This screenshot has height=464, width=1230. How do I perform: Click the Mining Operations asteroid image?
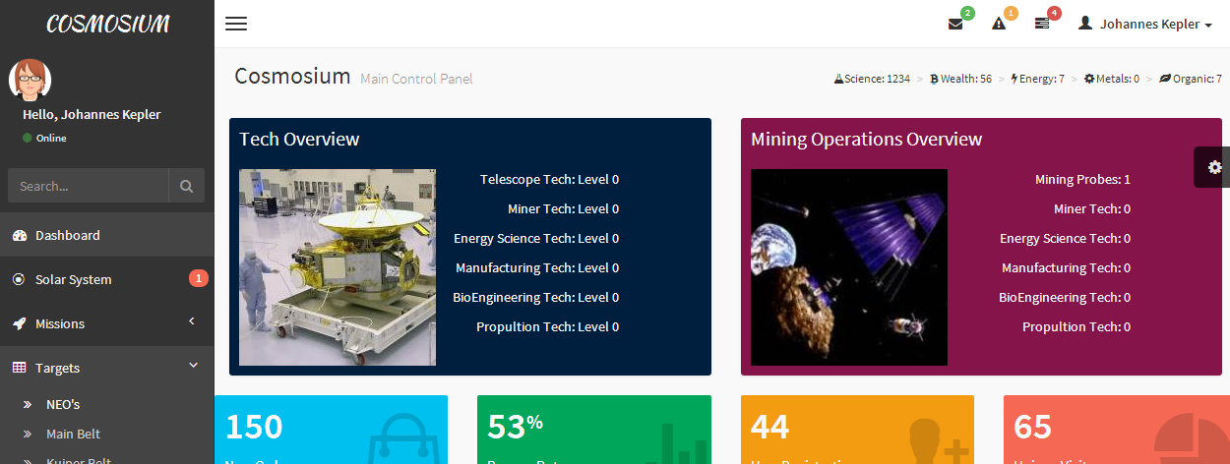[849, 267]
